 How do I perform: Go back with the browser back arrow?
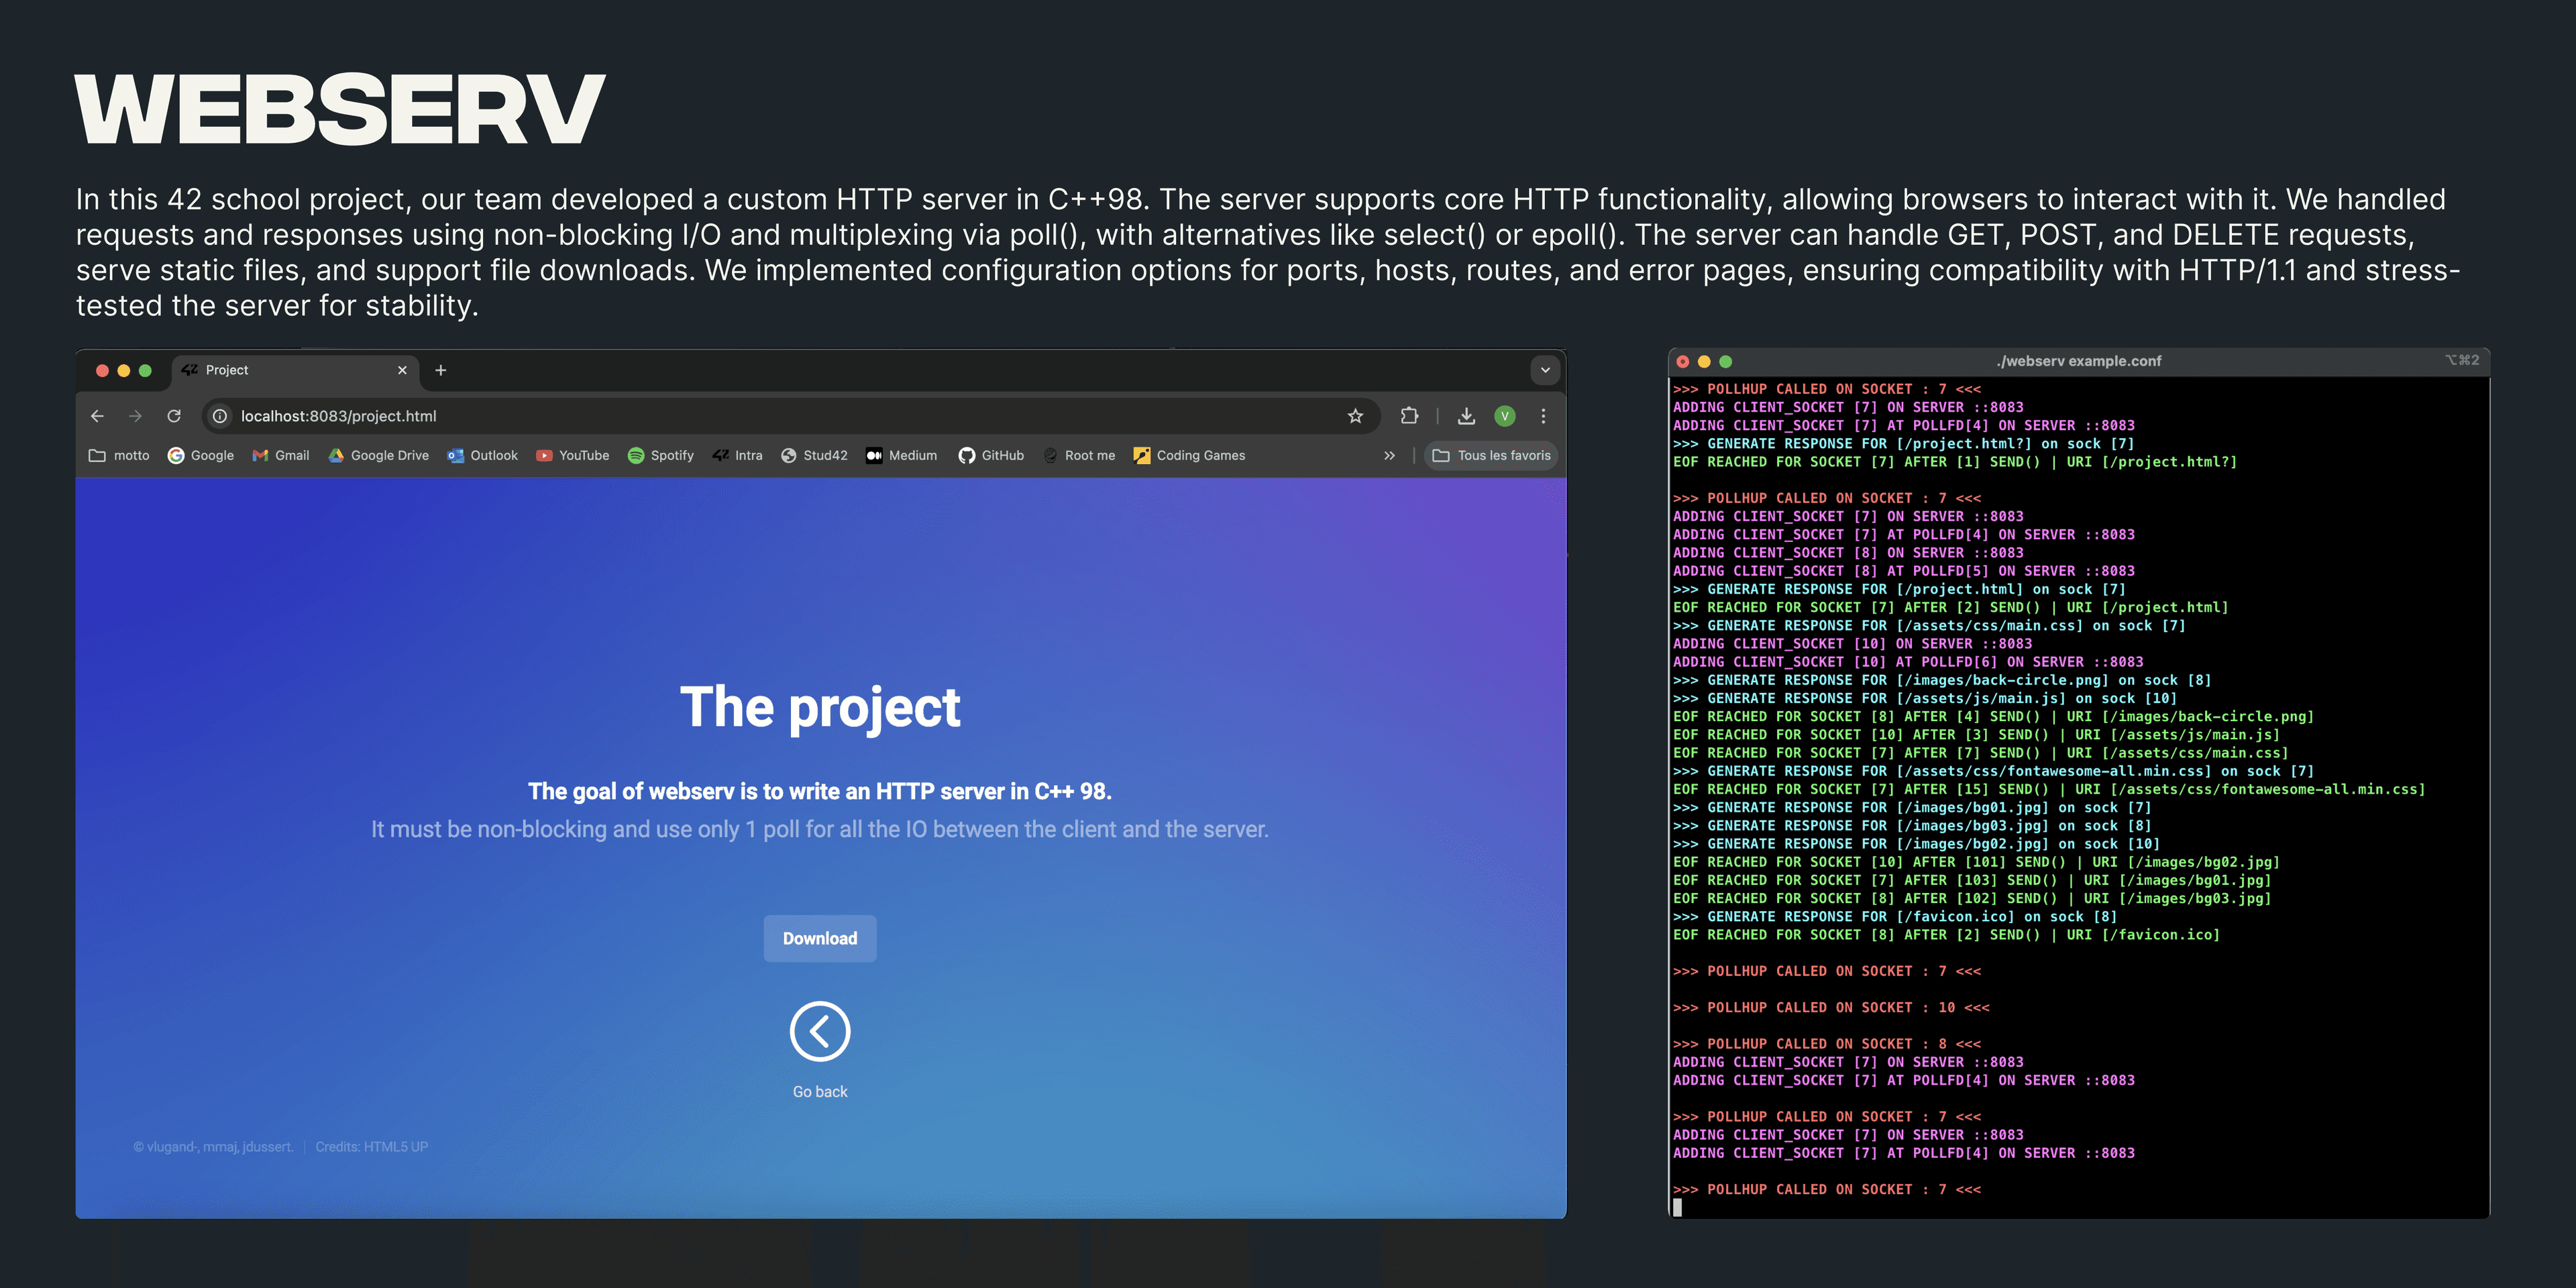tap(97, 416)
